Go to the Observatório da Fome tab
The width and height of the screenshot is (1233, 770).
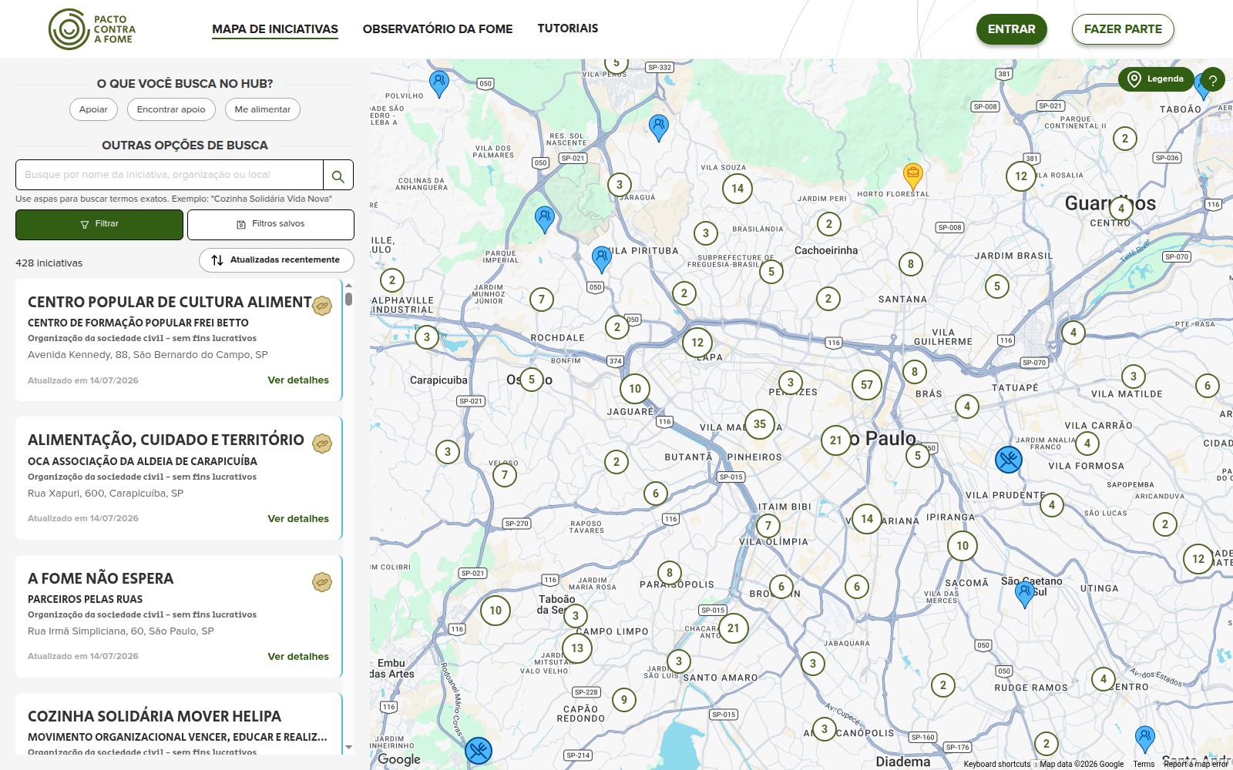[x=438, y=29]
